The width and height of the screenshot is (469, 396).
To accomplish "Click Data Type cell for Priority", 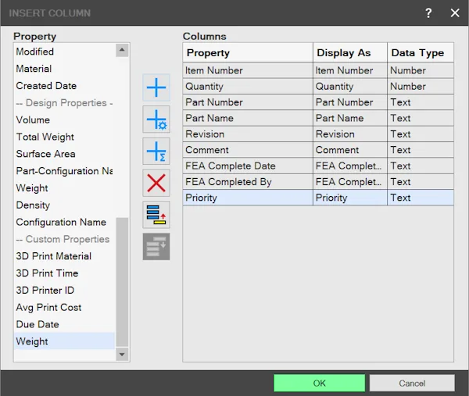I will click(x=421, y=198).
